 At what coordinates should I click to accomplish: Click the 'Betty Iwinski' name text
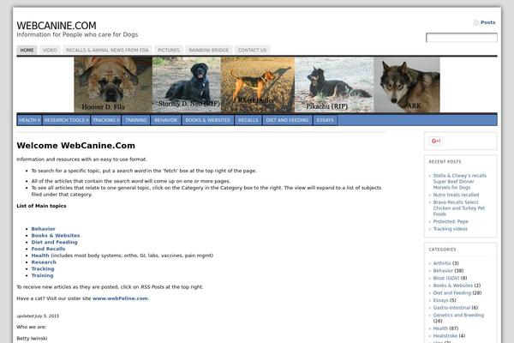point(32,339)
